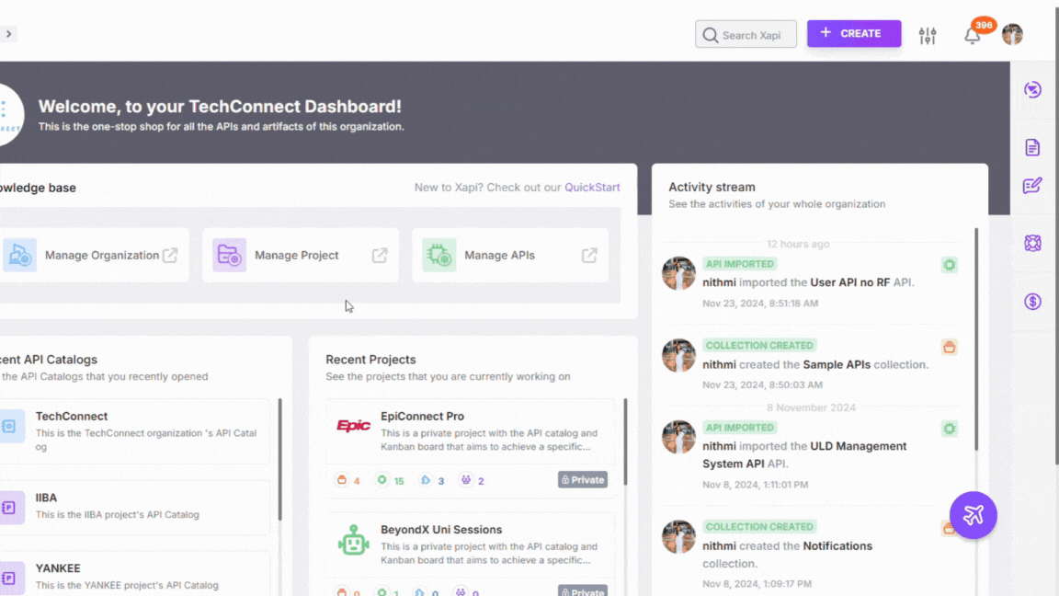Click nithmi avatar on User API activity
Screen dimensions: 1059x596
(678, 274)
